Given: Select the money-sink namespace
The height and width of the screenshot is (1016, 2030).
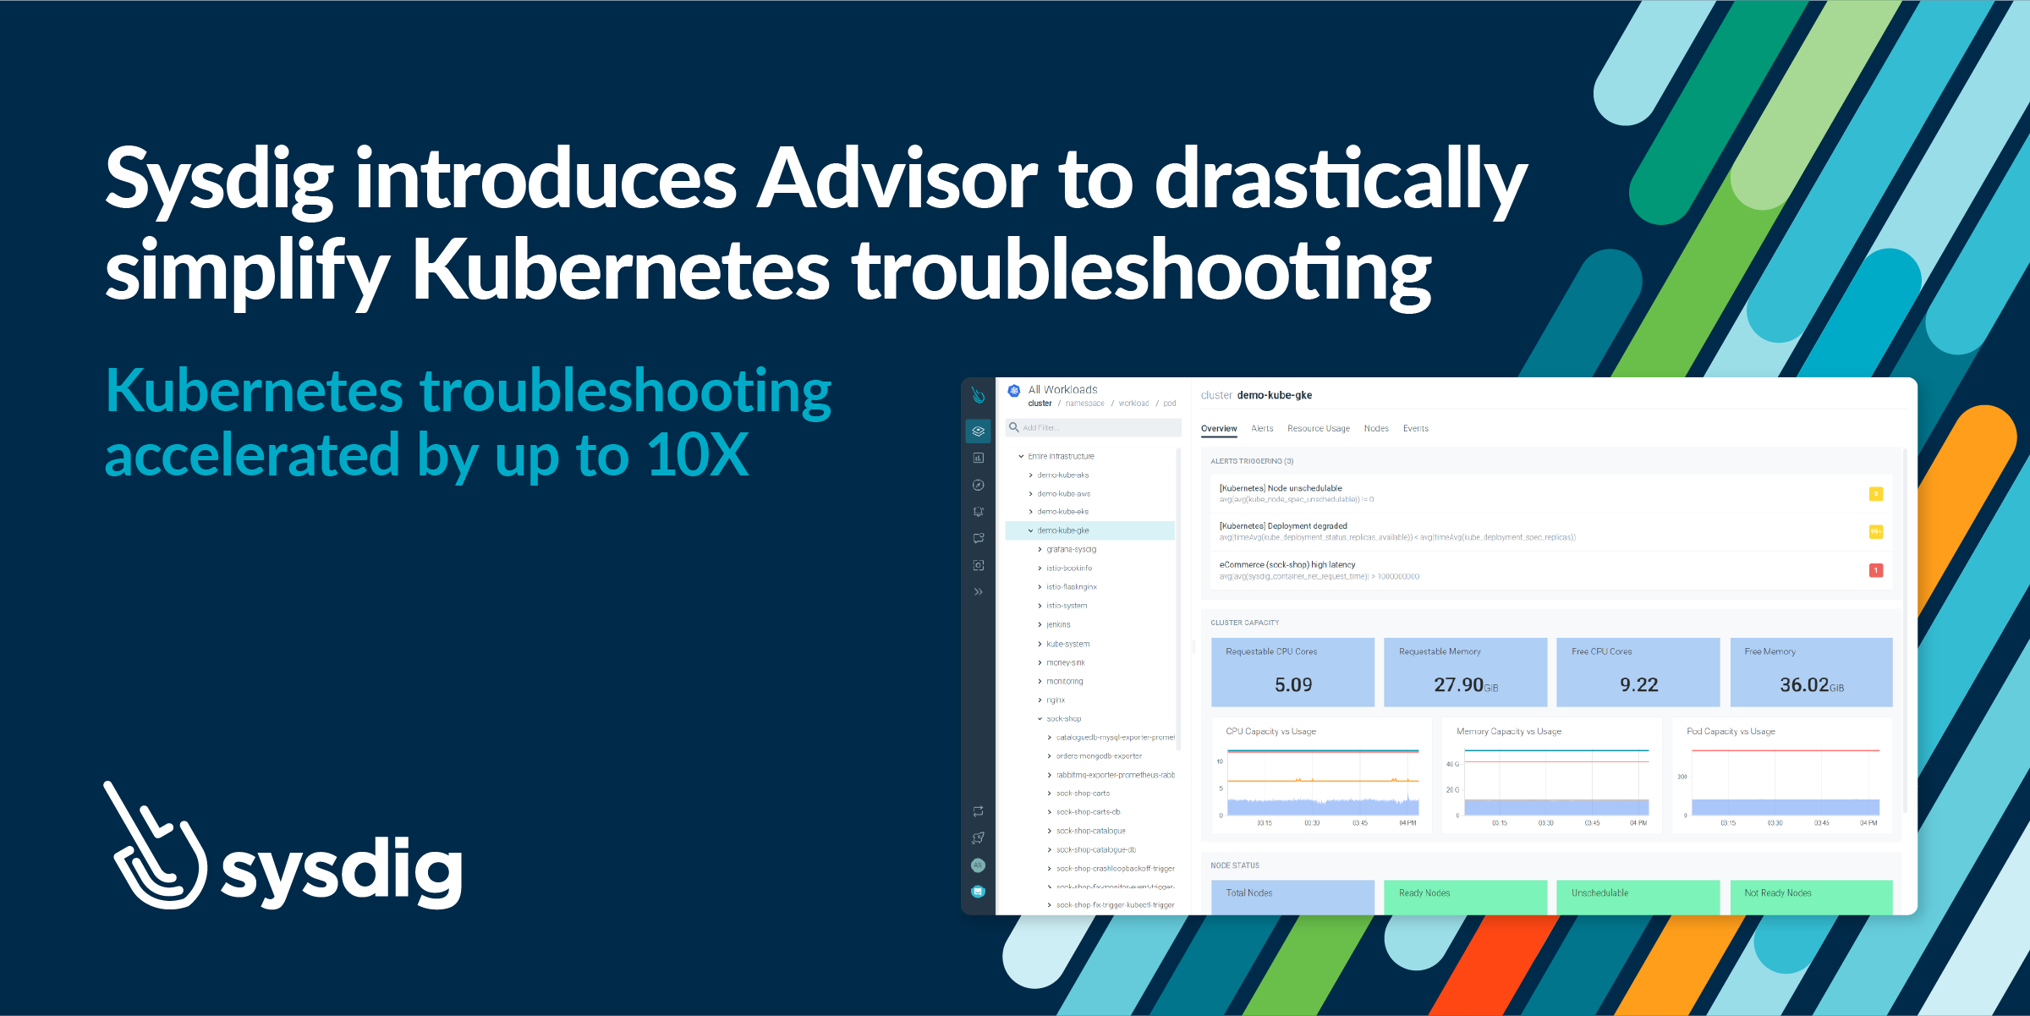Looking at the screenshot, I should pos(1065,663).
